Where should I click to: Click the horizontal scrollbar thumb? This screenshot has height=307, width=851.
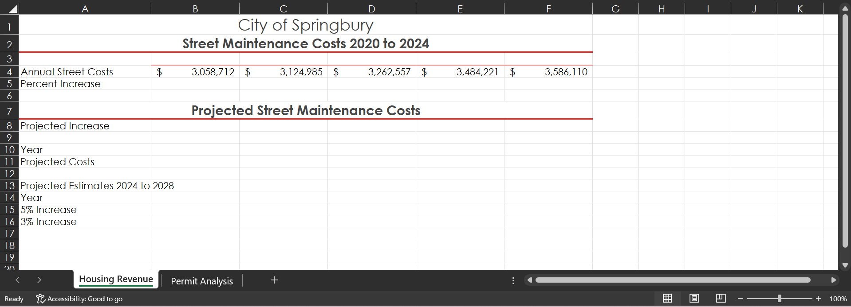click(x=673, y=280)
